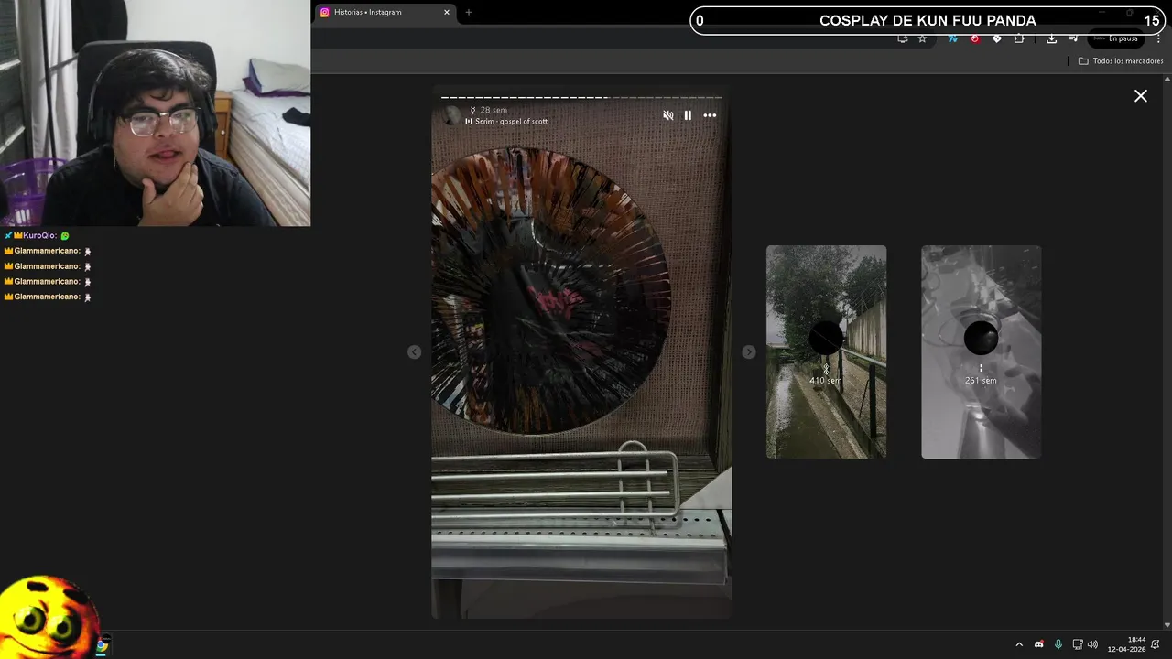This screenshot has width=1172, height=659.
Task: Pause the playing story
Action: click(688, 115)
